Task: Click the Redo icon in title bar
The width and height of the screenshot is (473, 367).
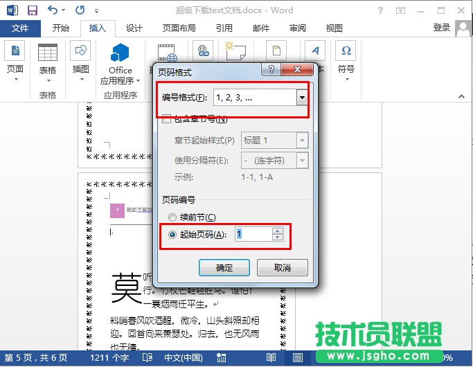Action: (80, 10)
